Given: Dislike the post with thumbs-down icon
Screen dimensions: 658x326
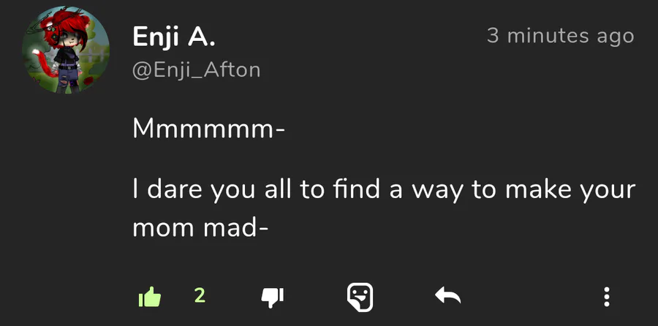Looking at the screenshot, I should click(273, 297).
